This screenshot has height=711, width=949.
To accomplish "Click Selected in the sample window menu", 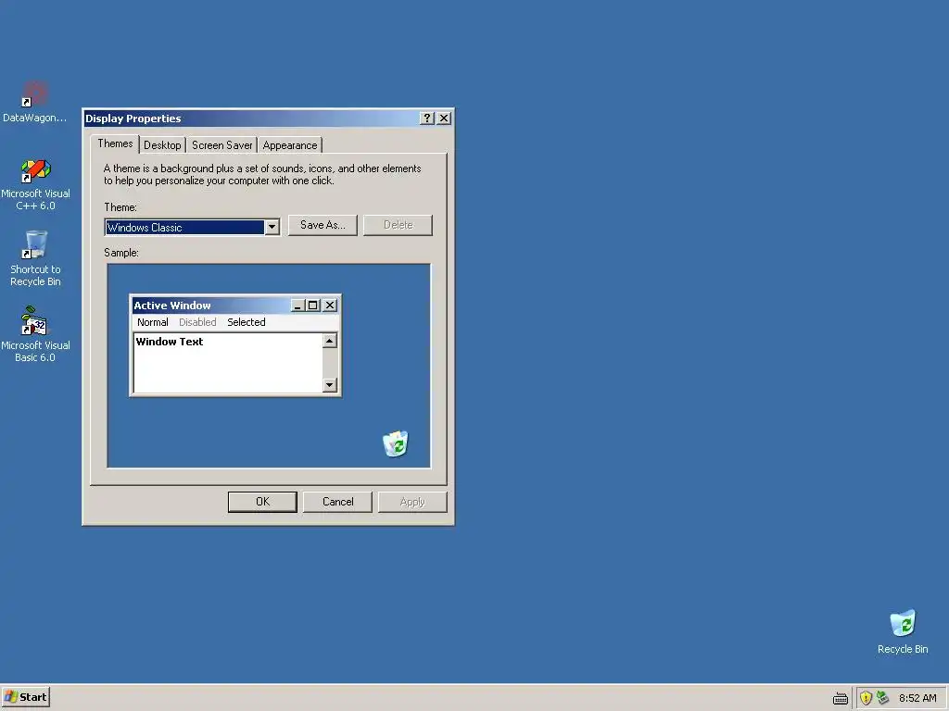I will [247, 322].
